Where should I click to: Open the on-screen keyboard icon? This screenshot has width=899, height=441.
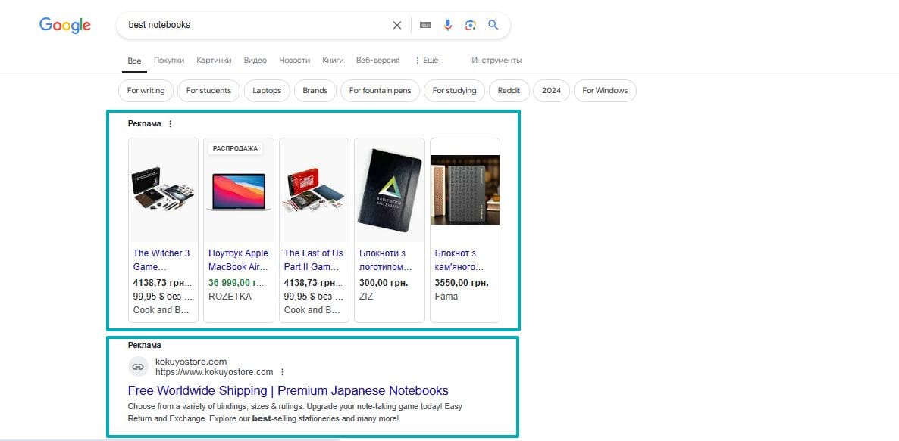pyautogui.click(x=424, y=25)
